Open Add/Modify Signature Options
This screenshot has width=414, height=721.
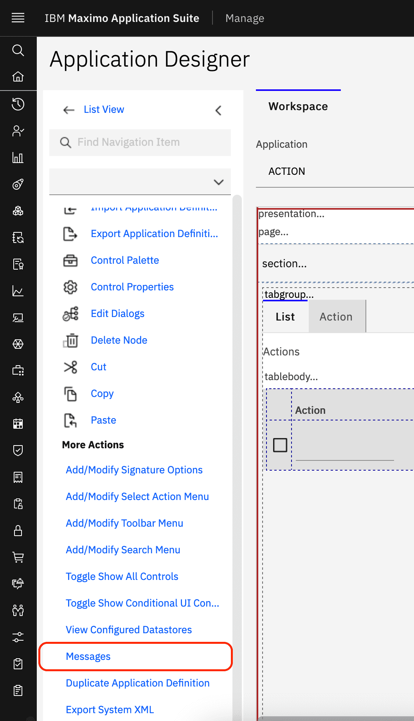(134, 470)
